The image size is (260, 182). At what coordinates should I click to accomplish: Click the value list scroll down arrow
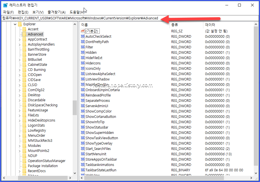[x=256, y=173]
